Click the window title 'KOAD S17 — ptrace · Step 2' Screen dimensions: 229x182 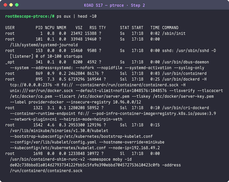pyautogui.click(x=115, y=5)
